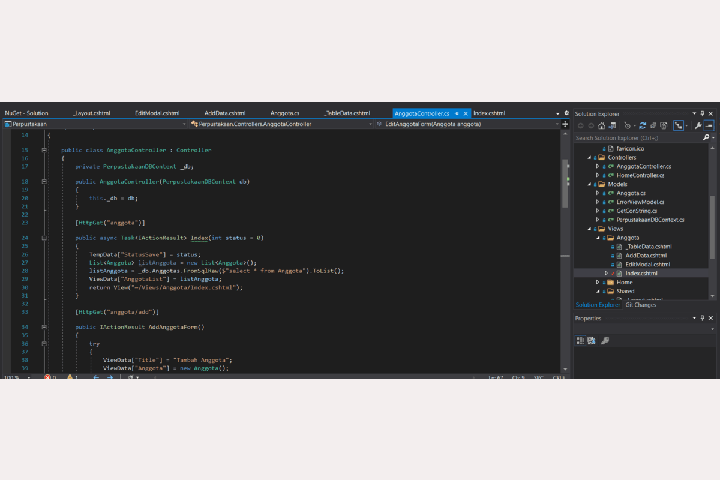Viewport: 720px width, 480px height.
Task: Switch to the Git Changes tab
Action: click(x=641, y=305)
